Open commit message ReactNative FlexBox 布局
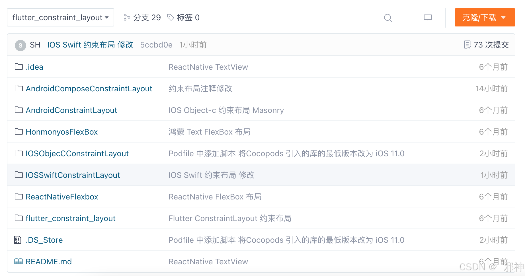This screenshot has width=525, height=276. [215, 197]
